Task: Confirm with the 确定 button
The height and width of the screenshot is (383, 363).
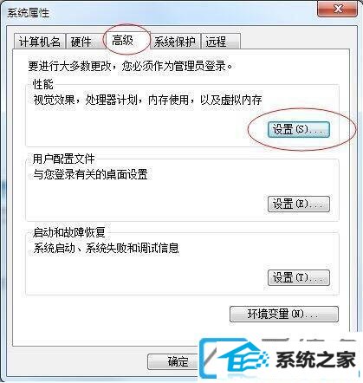Action: tap(173, 361)
